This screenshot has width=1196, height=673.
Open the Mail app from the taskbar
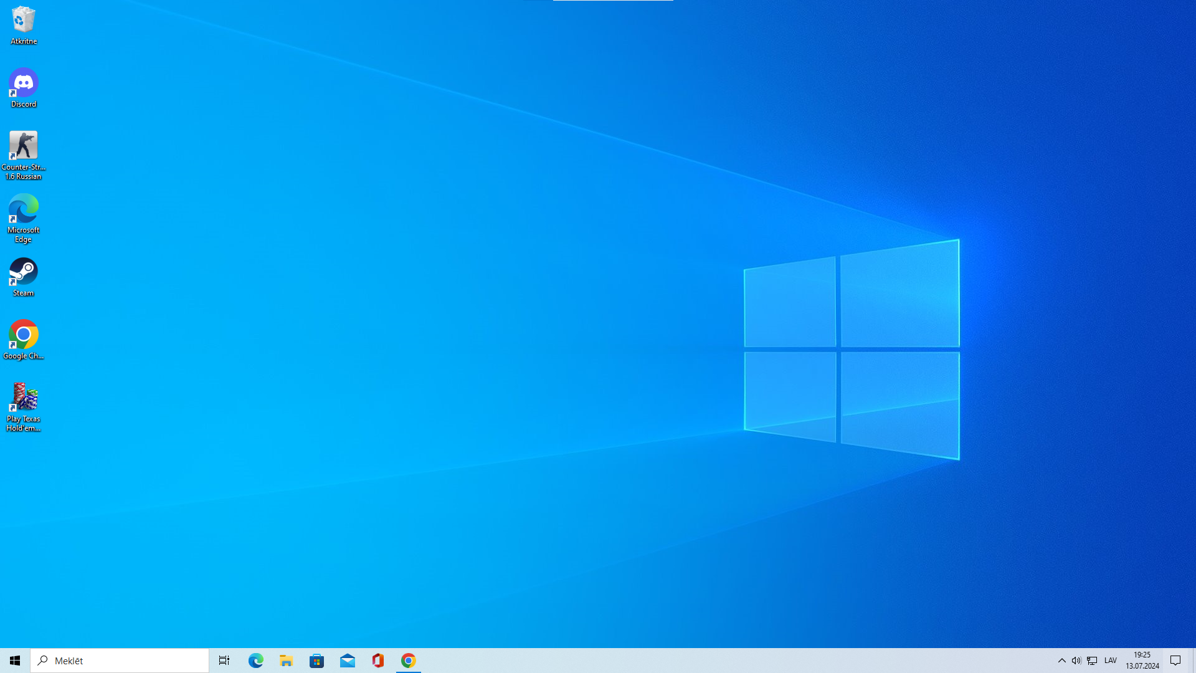(348, 661)
